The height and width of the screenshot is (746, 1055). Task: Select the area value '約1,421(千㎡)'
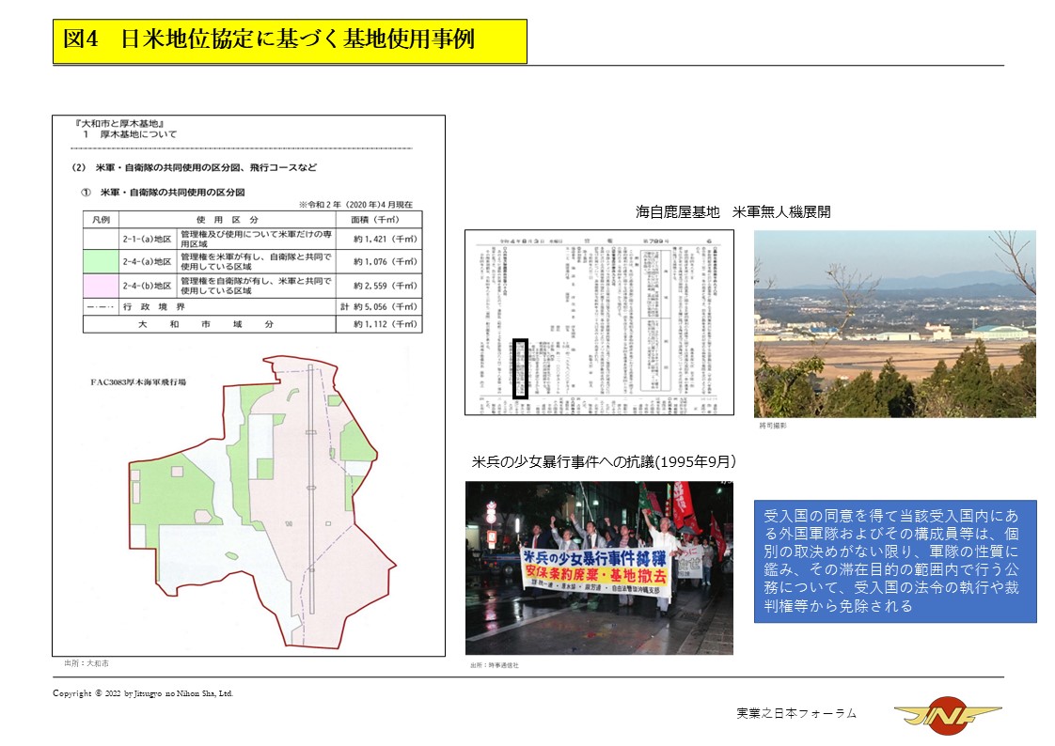pyautogui.click(x=386, y=240)
